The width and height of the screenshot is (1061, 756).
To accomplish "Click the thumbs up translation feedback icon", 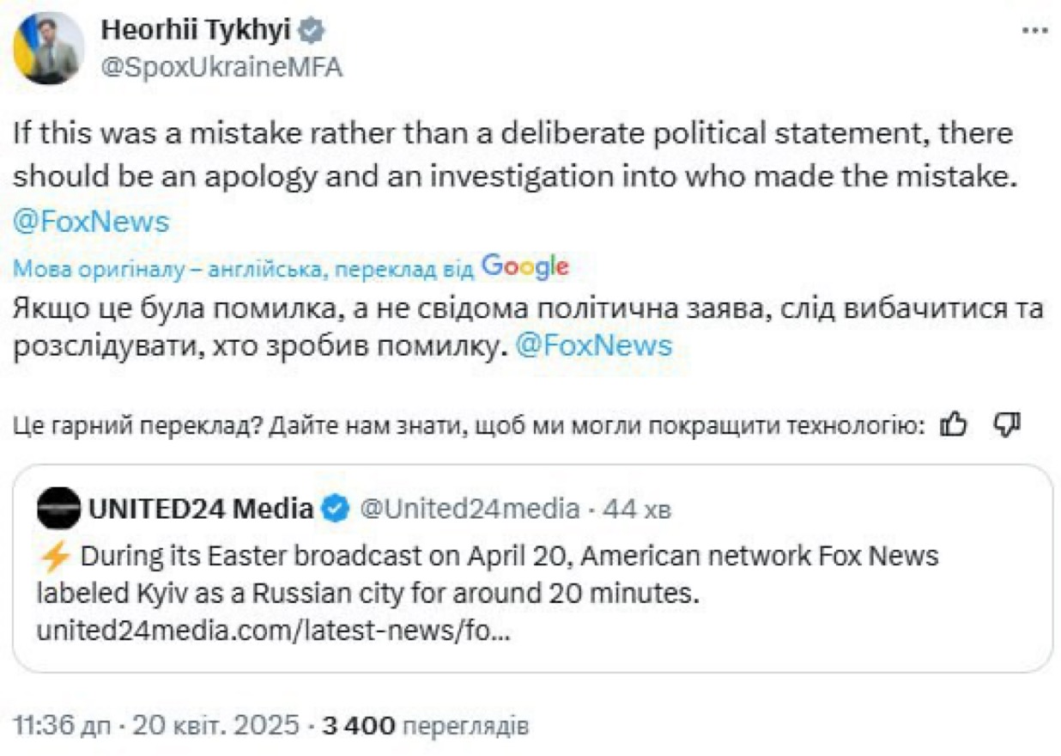I will pyautogui.click(x=954, y=424).
